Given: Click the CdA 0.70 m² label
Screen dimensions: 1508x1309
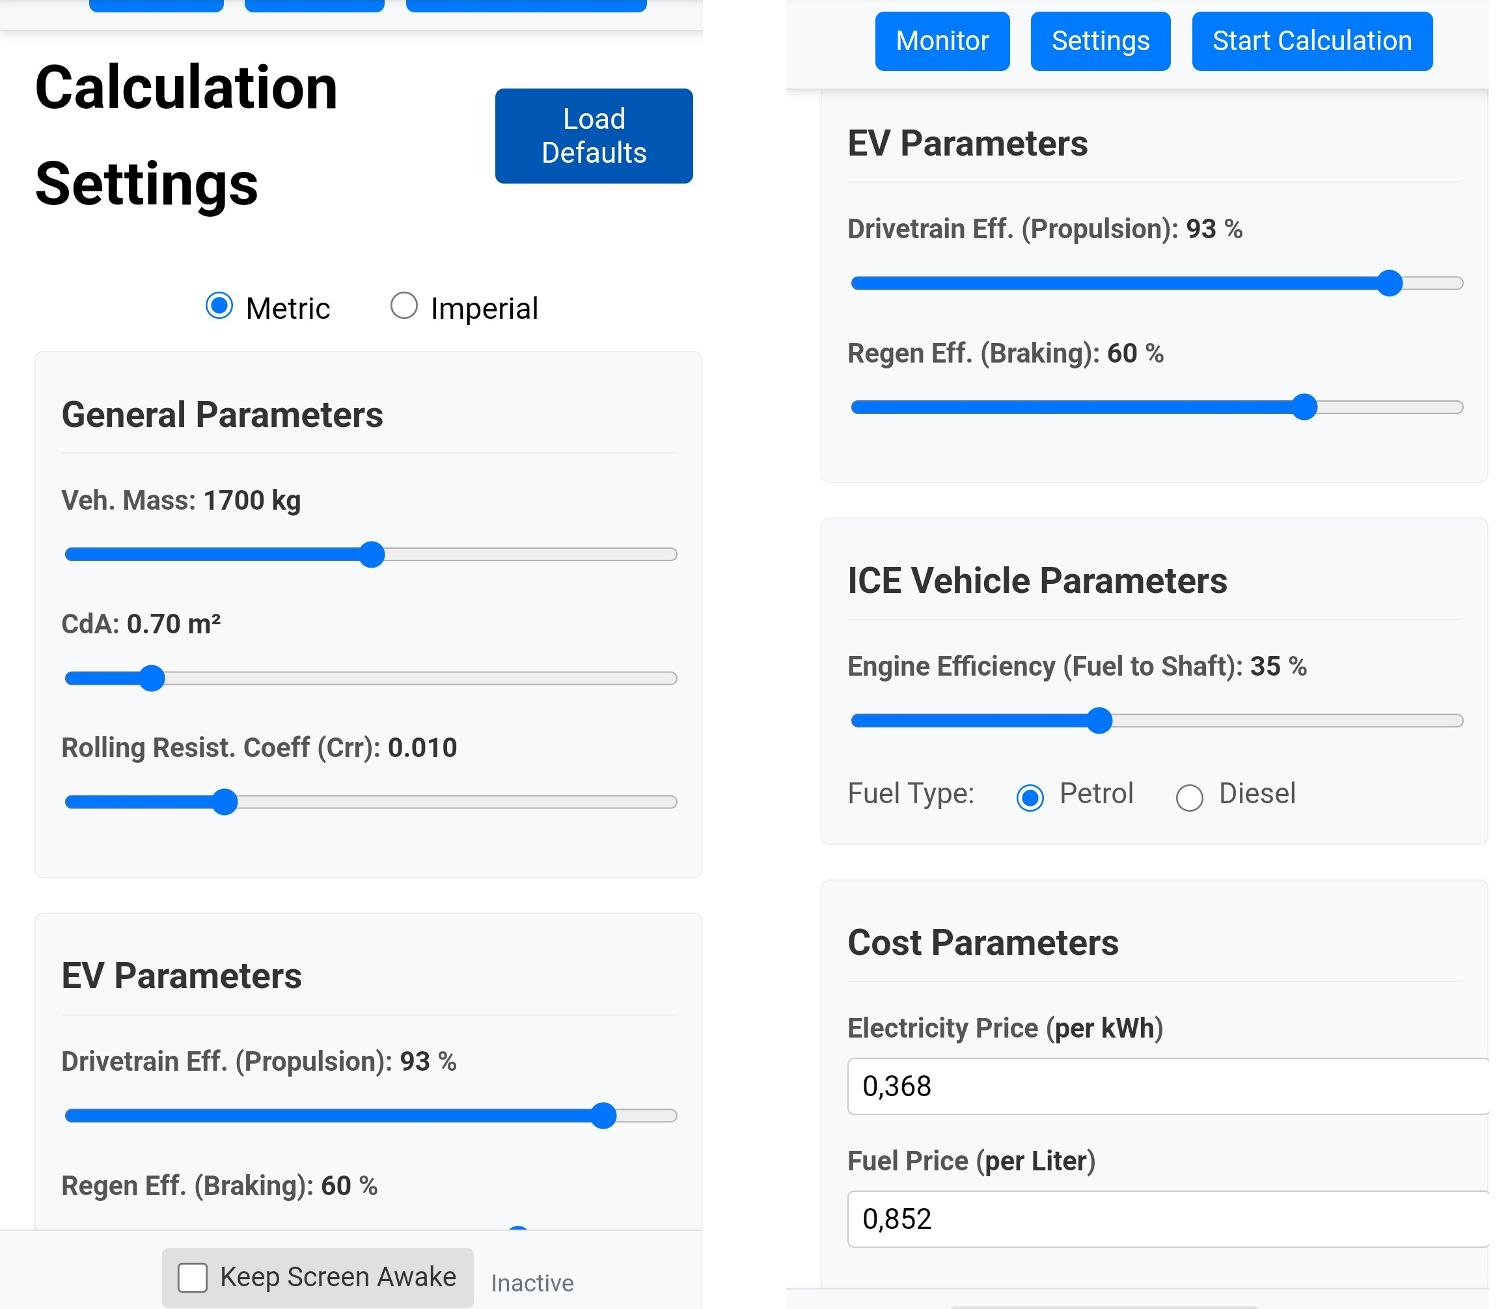Looking at the screenshot, I should (141, 624).
